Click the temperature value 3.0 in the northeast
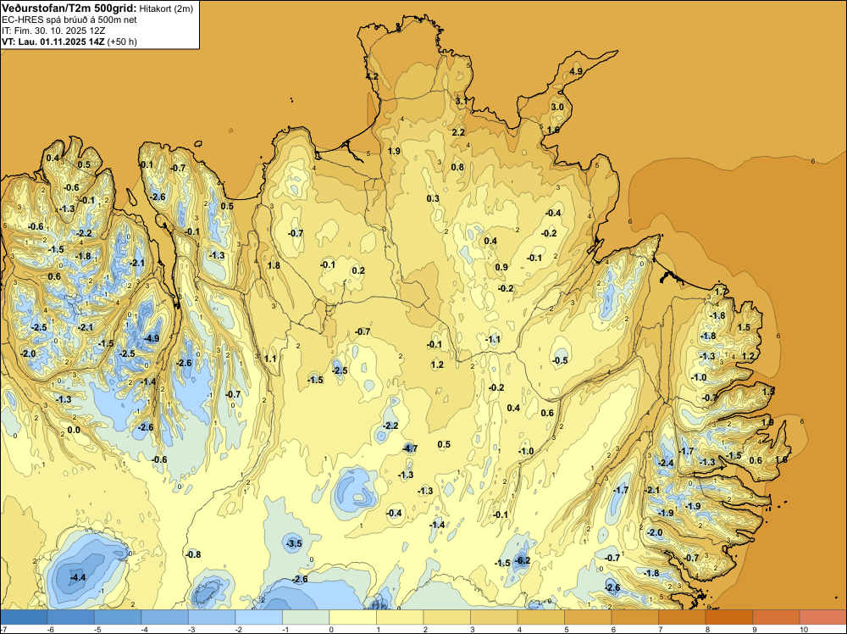The width and height of the screenshot is (847, 634). (x=557, y=107)
